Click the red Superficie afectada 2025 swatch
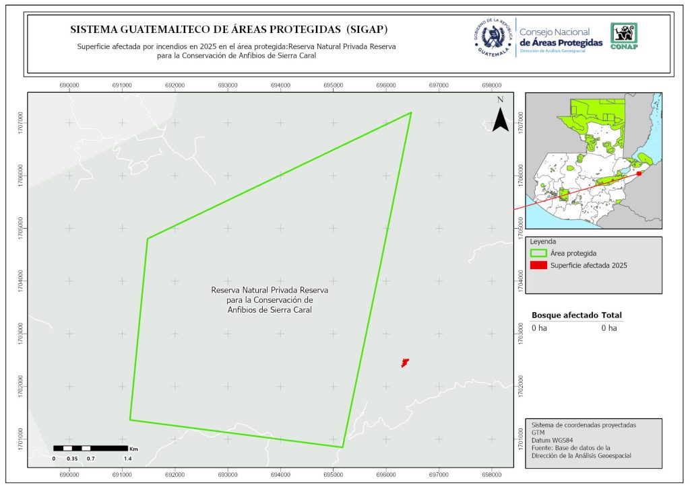Image resolution: width=690 pixels, height=487 pixels. click(x=538, y=266)
